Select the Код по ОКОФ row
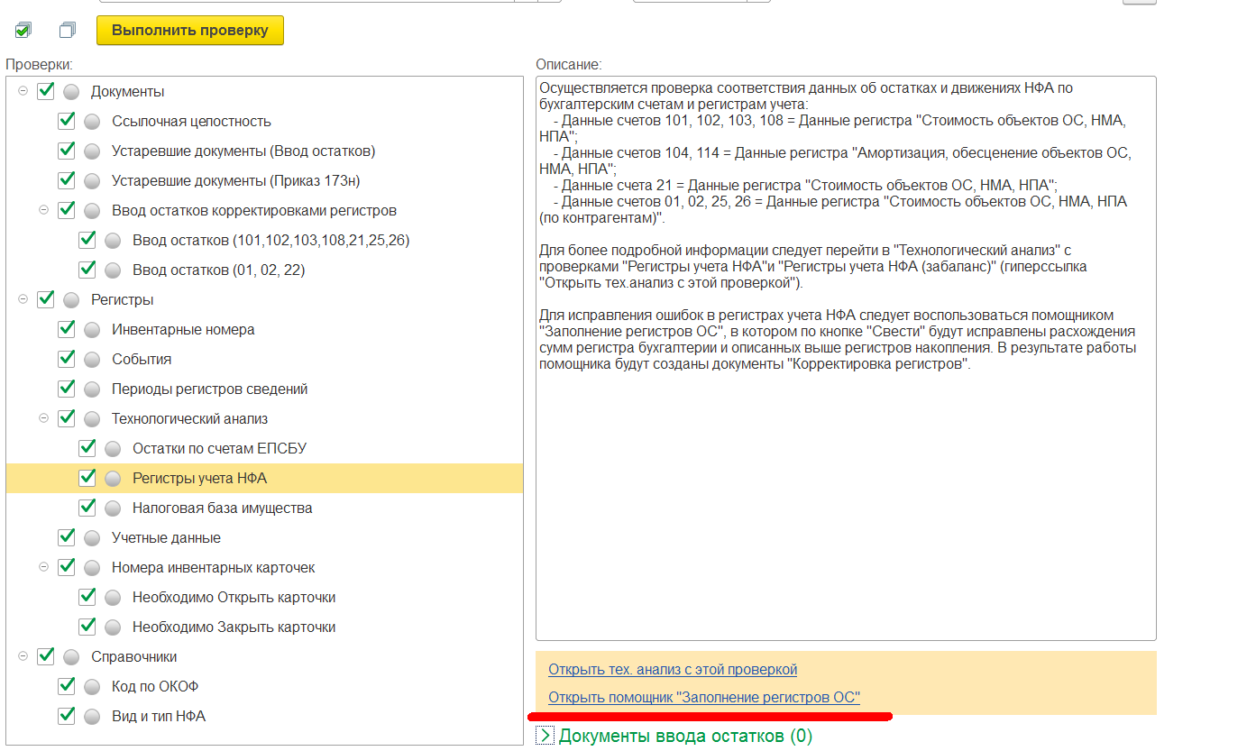 point(264,686)
